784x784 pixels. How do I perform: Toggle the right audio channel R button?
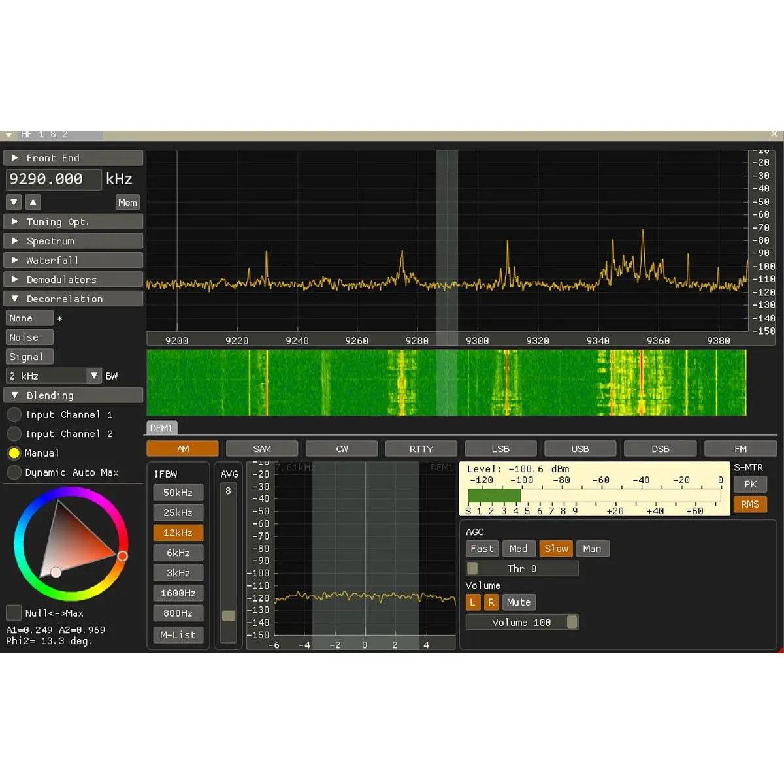(x=491, y=602)
